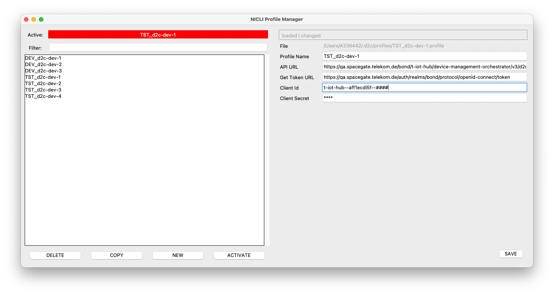This screenshot has width=554, height=295.
Task: Click the red Active profile banner
Action: (x=158, y=34)
